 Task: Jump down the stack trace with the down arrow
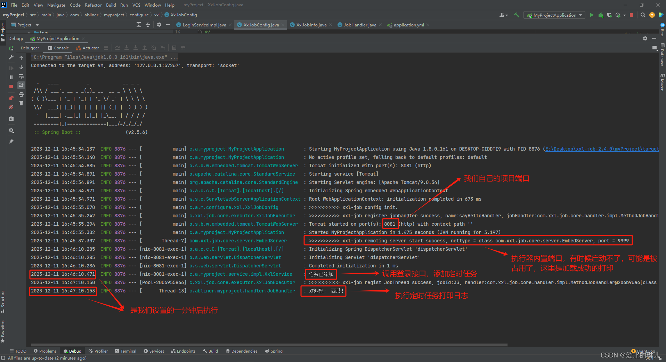click(x=21, y=67)
